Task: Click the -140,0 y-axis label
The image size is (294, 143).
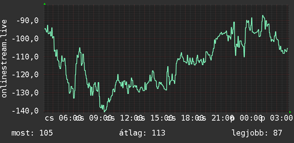Action: click(x=25, y=111)
